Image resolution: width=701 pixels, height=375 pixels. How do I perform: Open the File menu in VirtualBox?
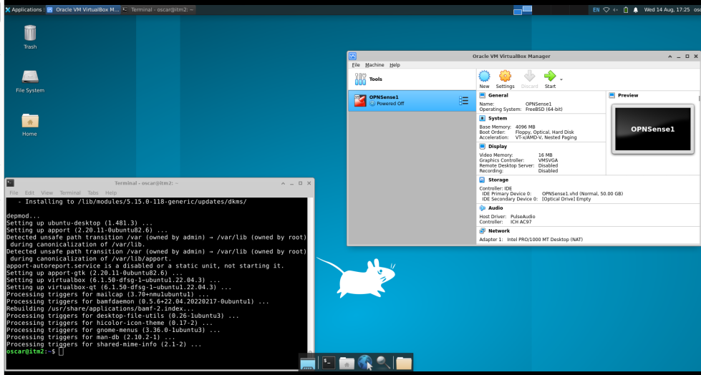[356, 65]
